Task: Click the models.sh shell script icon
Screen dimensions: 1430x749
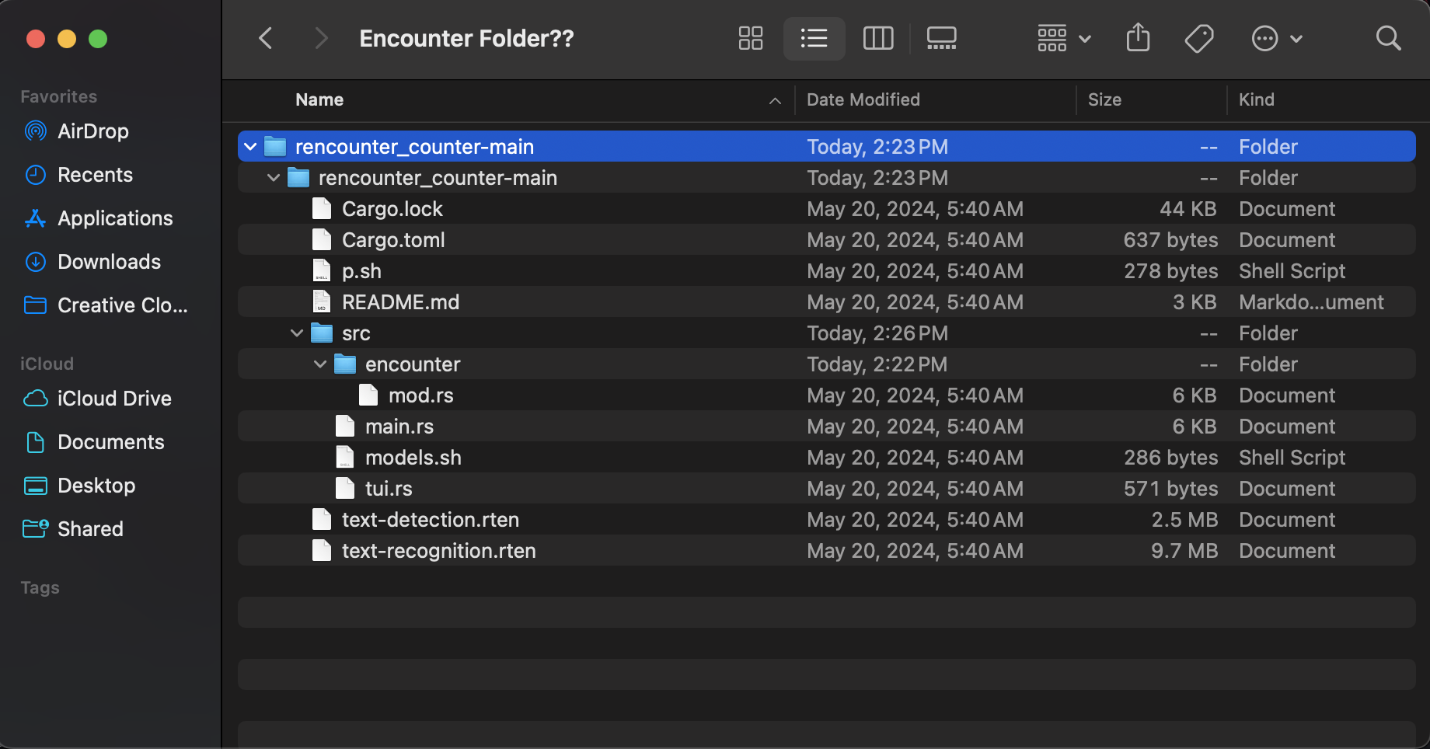Action: 344,458
